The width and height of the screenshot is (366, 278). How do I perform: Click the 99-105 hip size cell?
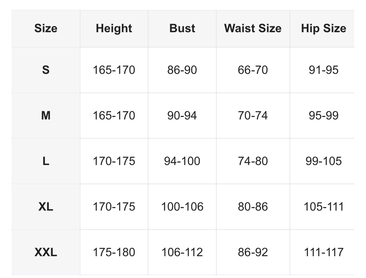click(x=323, y=161)
